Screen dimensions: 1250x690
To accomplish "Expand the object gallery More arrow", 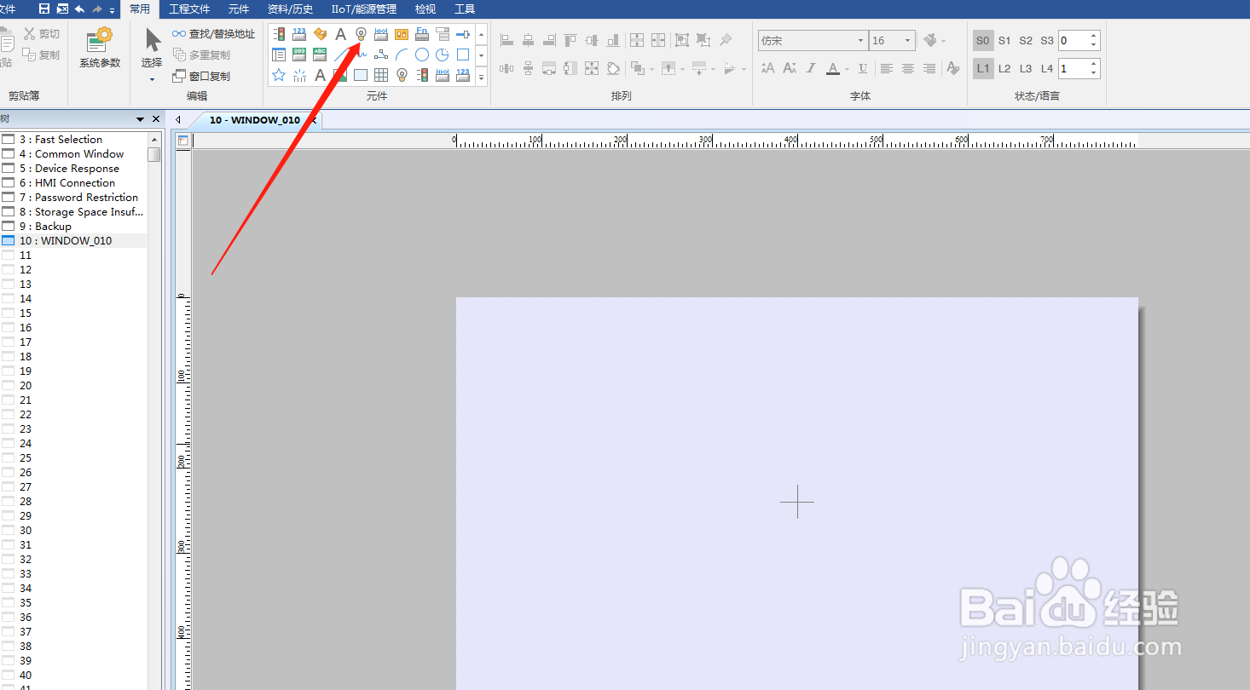I will pos(482,77).
